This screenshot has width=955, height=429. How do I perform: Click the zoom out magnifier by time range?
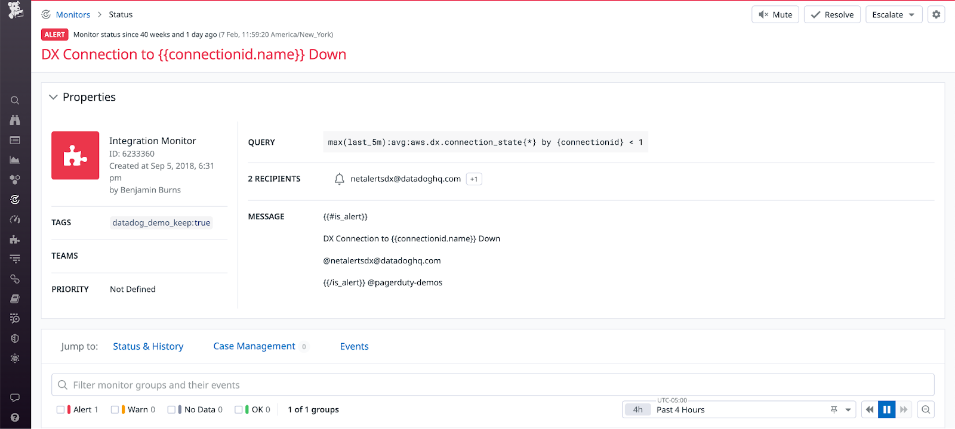[926, 409]
